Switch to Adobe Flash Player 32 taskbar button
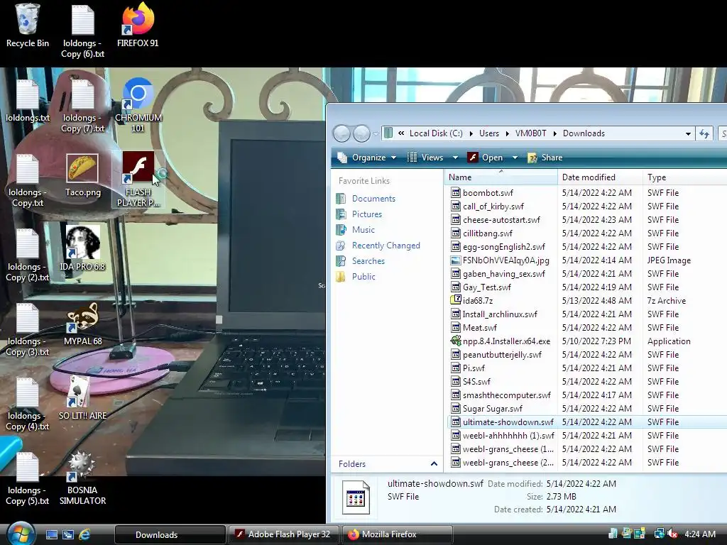 point(284,534)
